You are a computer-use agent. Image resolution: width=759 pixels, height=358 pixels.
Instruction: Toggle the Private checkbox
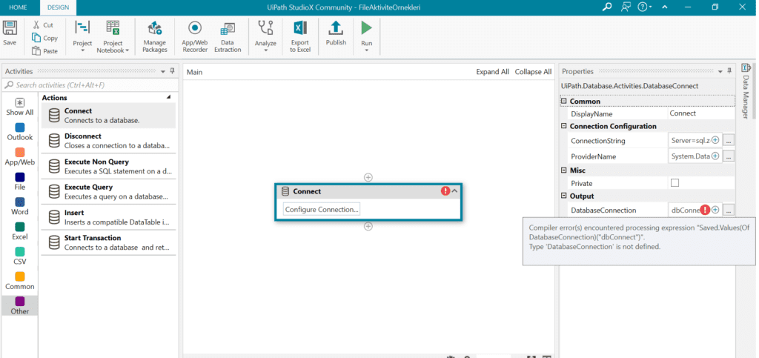[675, 183]
